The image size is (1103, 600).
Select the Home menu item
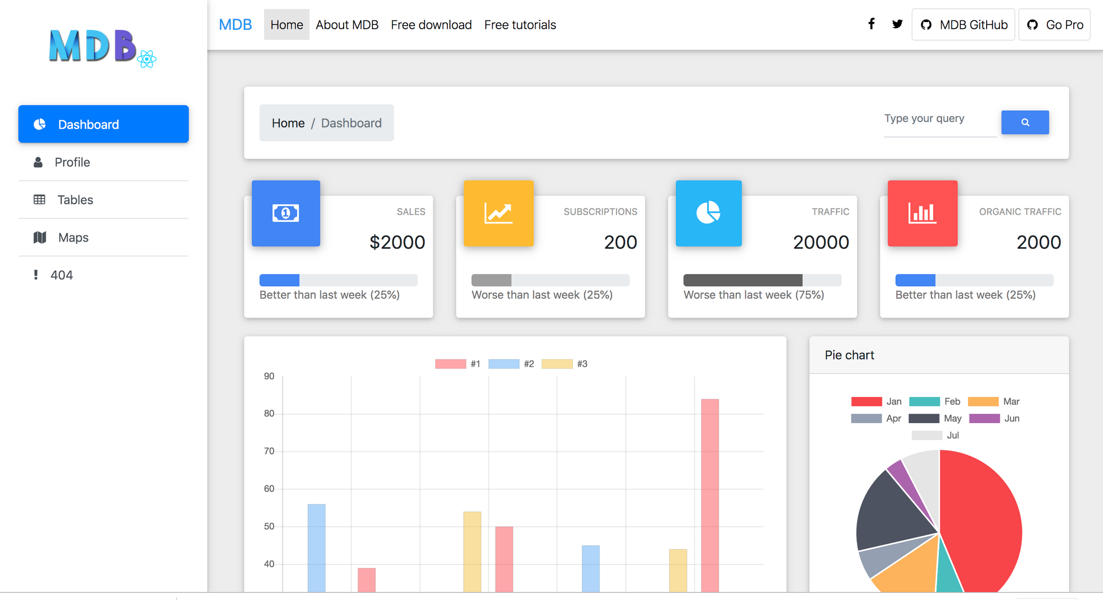[286, 24]
